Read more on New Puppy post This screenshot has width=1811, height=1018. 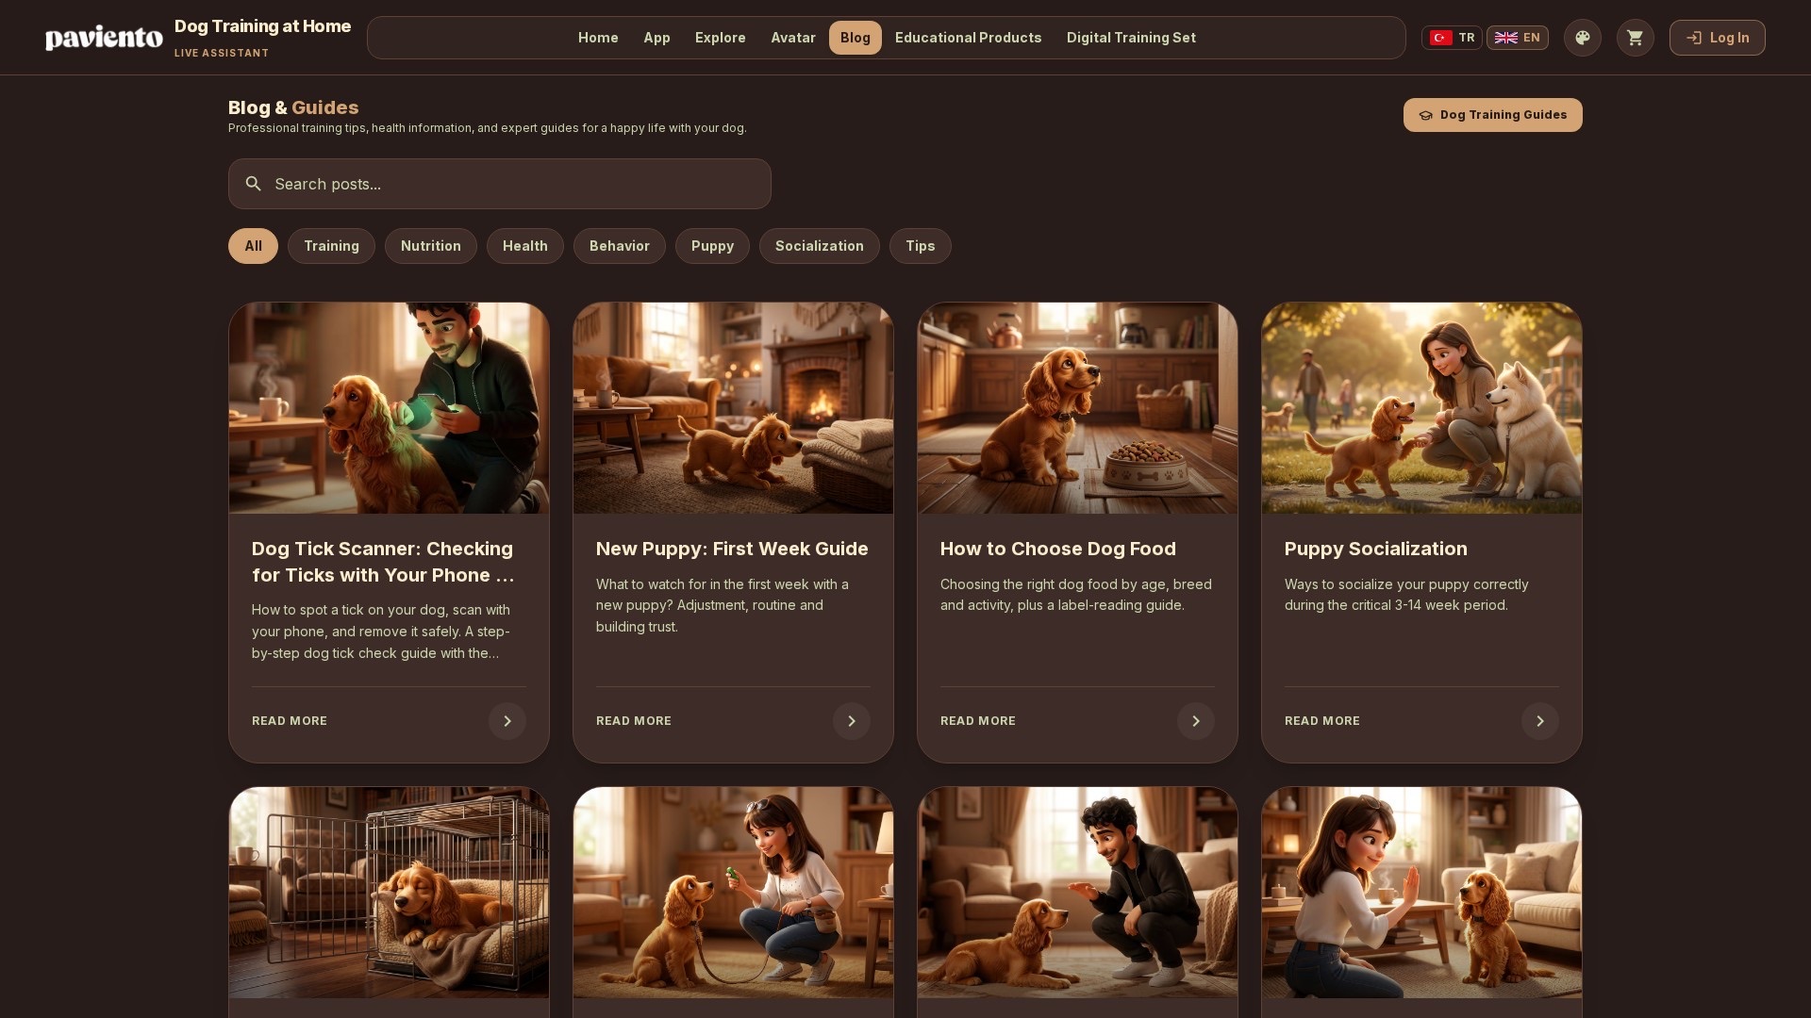coord(634,721)
